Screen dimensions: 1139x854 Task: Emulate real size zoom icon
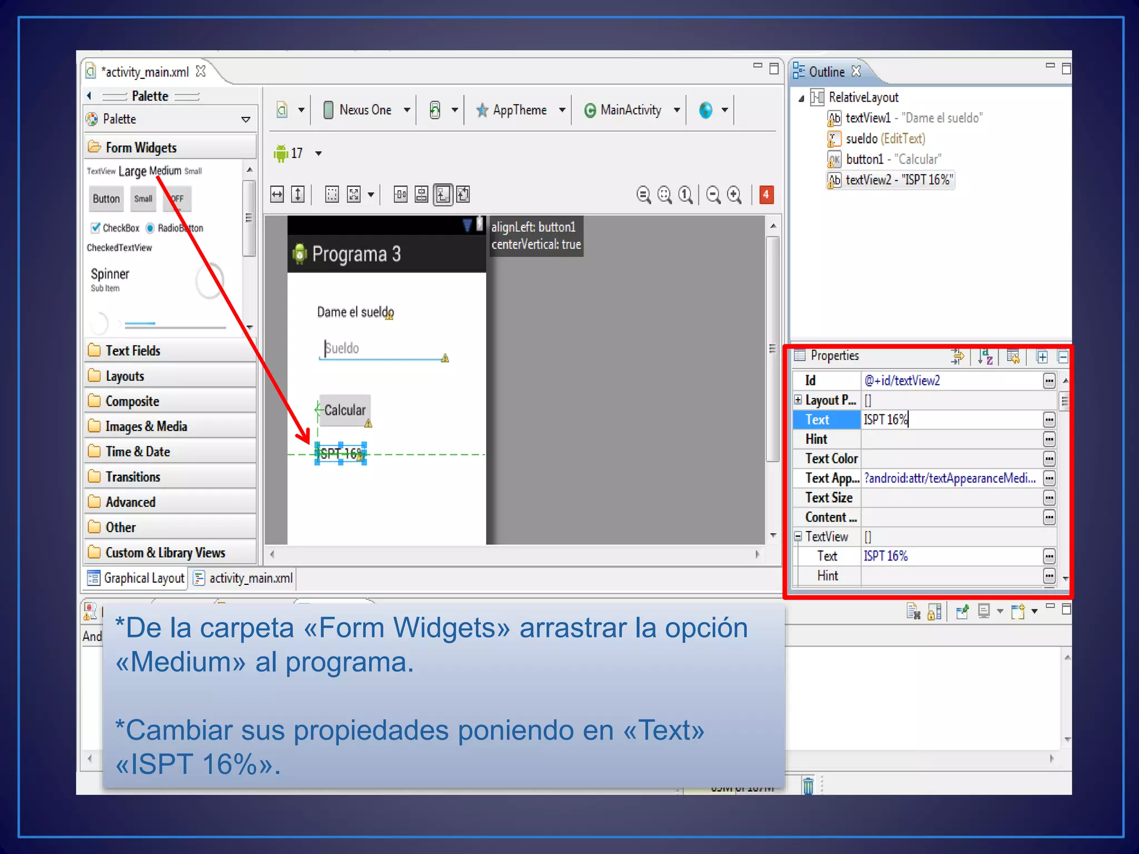643,195
